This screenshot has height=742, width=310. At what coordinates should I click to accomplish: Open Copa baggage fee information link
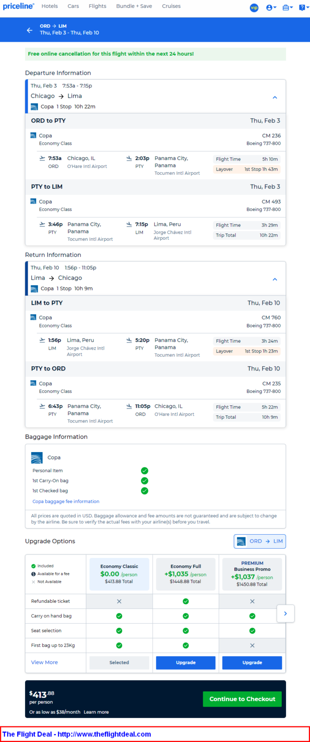point(66,501)
